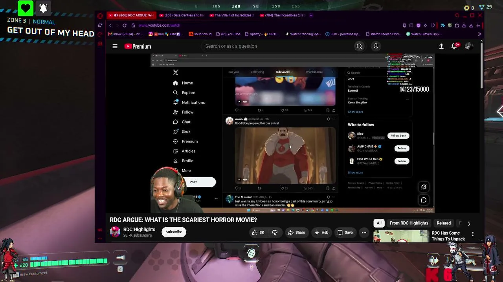Image resolution: width=503 pixels, height=282 pixels.
Task: Open the soundcloud bookmark
Action: (200, 34)
